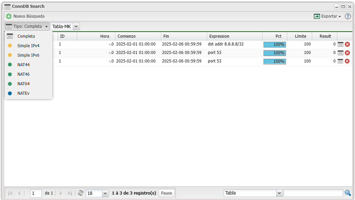Choose NAT44 in the type menu
355x200 pixels.
[23, 65]
